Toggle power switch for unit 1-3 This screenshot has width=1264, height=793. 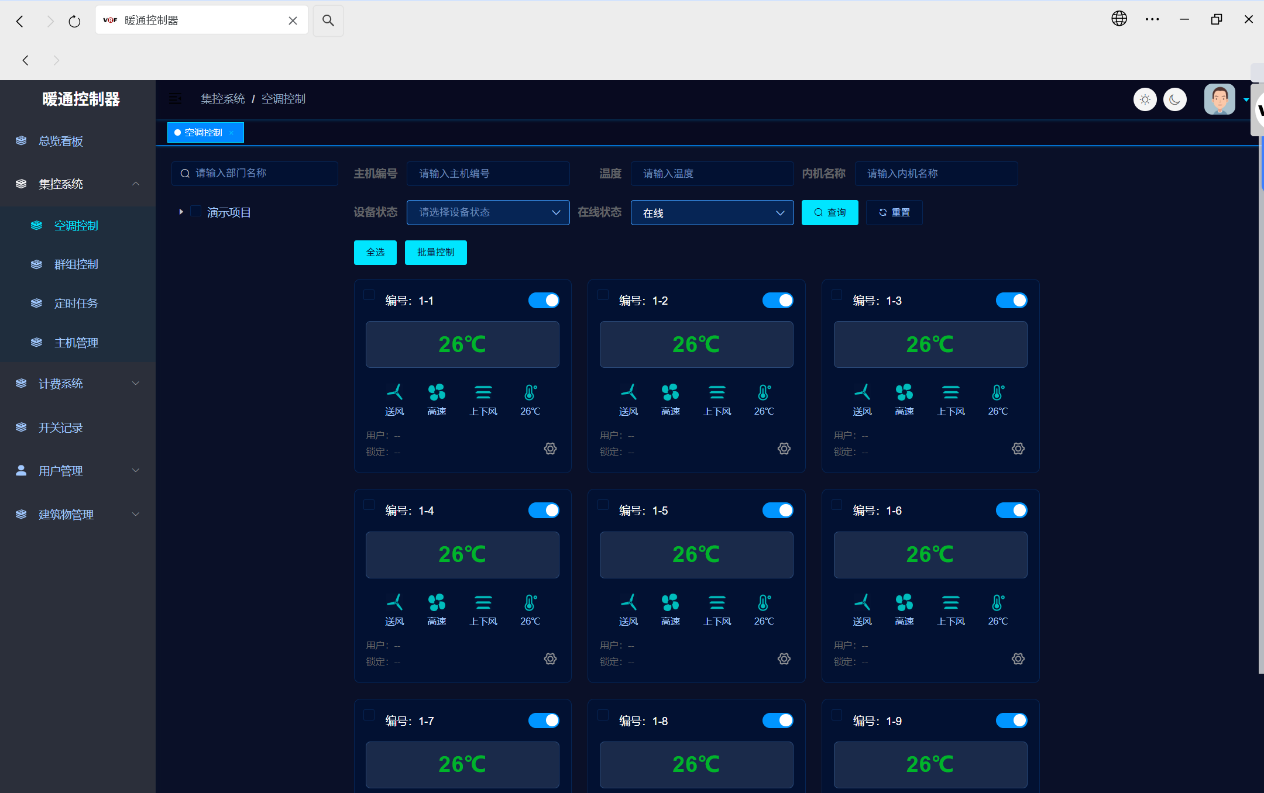(1011, 300)
